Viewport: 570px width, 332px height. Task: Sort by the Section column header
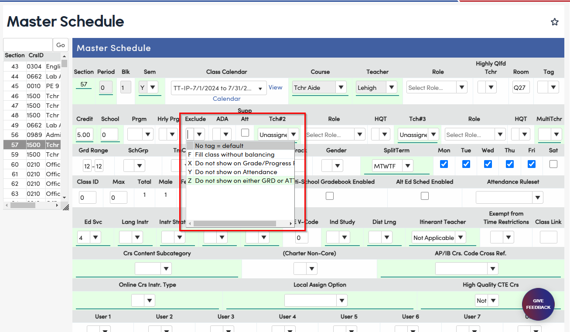click(x=15, y=56)
